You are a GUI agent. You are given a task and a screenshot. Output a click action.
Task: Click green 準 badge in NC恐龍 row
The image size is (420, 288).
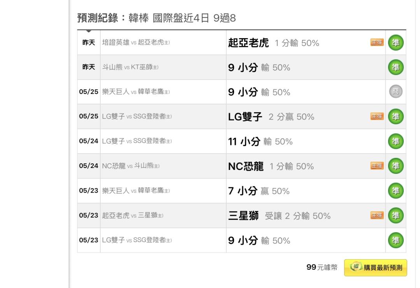click(x=395, y=166)
